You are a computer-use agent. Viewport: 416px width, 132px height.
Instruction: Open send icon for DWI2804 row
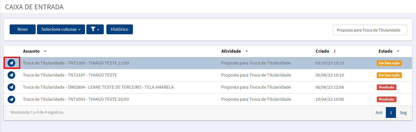click(11, 87)
